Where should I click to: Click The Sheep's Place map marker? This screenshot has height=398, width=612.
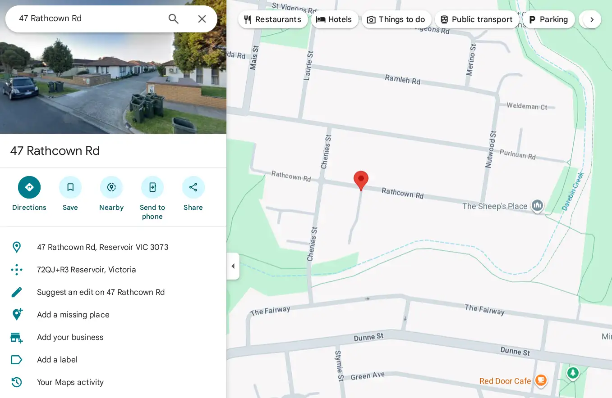click(537, 206)
